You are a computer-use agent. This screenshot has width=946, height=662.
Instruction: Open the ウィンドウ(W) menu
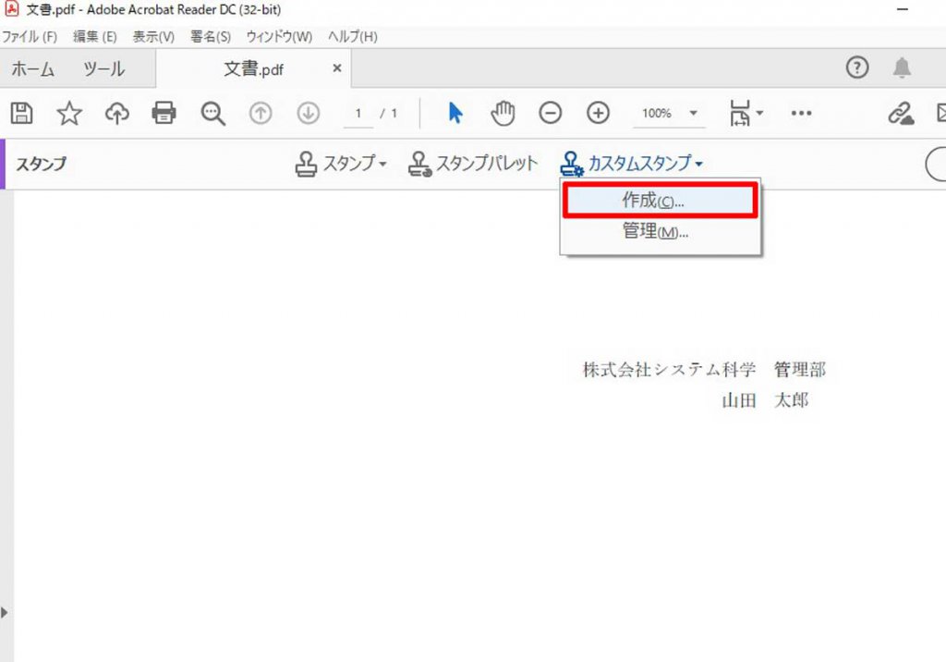tap(279, 37)
